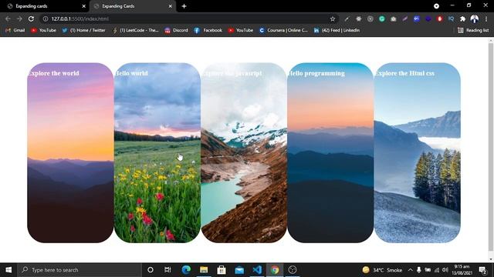Close the active 'Expanding Cards' tab

170,6
